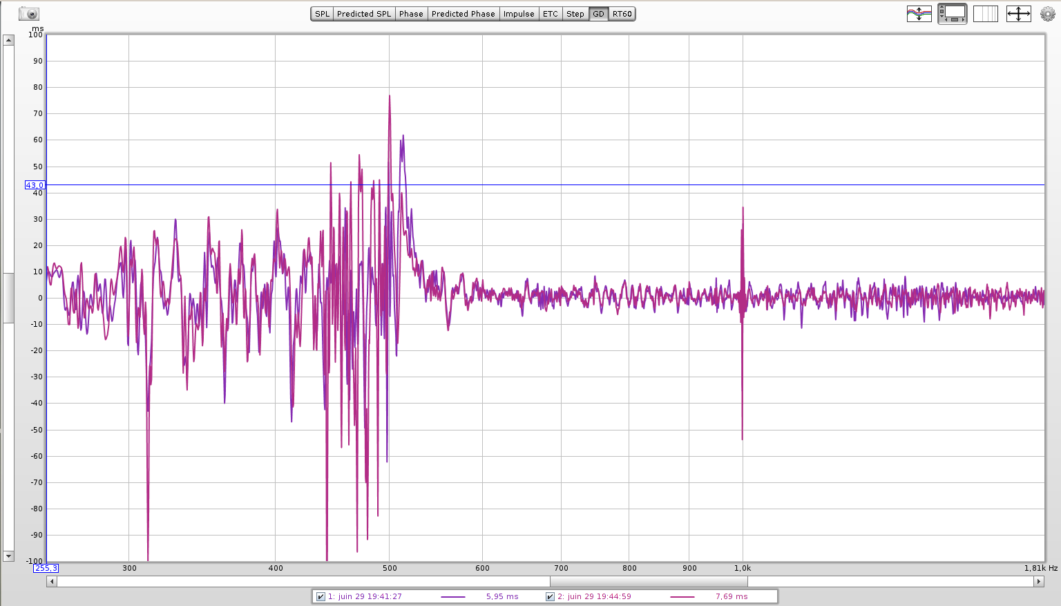Click the horizontal scrollbar thumb
Image resolution: width=1061 pixels, height=606 pixels.
(x=649, y=582)
